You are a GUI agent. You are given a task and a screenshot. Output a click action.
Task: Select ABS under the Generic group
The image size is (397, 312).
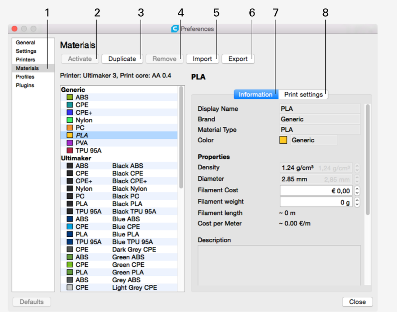[x=119, y=97]
